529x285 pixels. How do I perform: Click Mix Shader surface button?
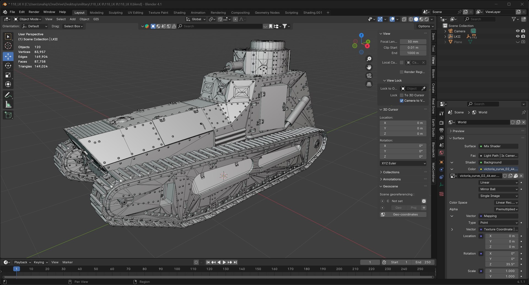pyautogui.click(x=499, y=146)
